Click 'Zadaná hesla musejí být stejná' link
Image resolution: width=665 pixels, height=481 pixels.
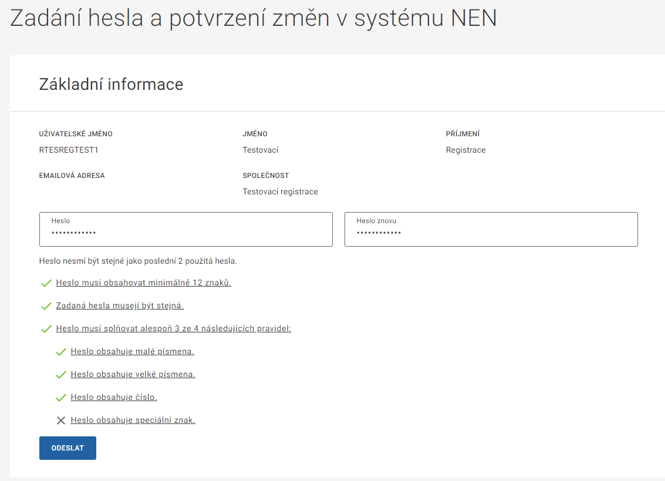pos(120,305)
